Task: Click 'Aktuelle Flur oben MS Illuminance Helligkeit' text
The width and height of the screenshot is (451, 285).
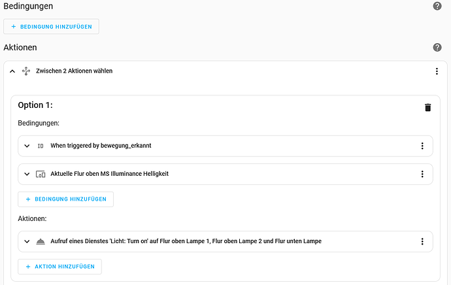Action: (x=110, y=174)
